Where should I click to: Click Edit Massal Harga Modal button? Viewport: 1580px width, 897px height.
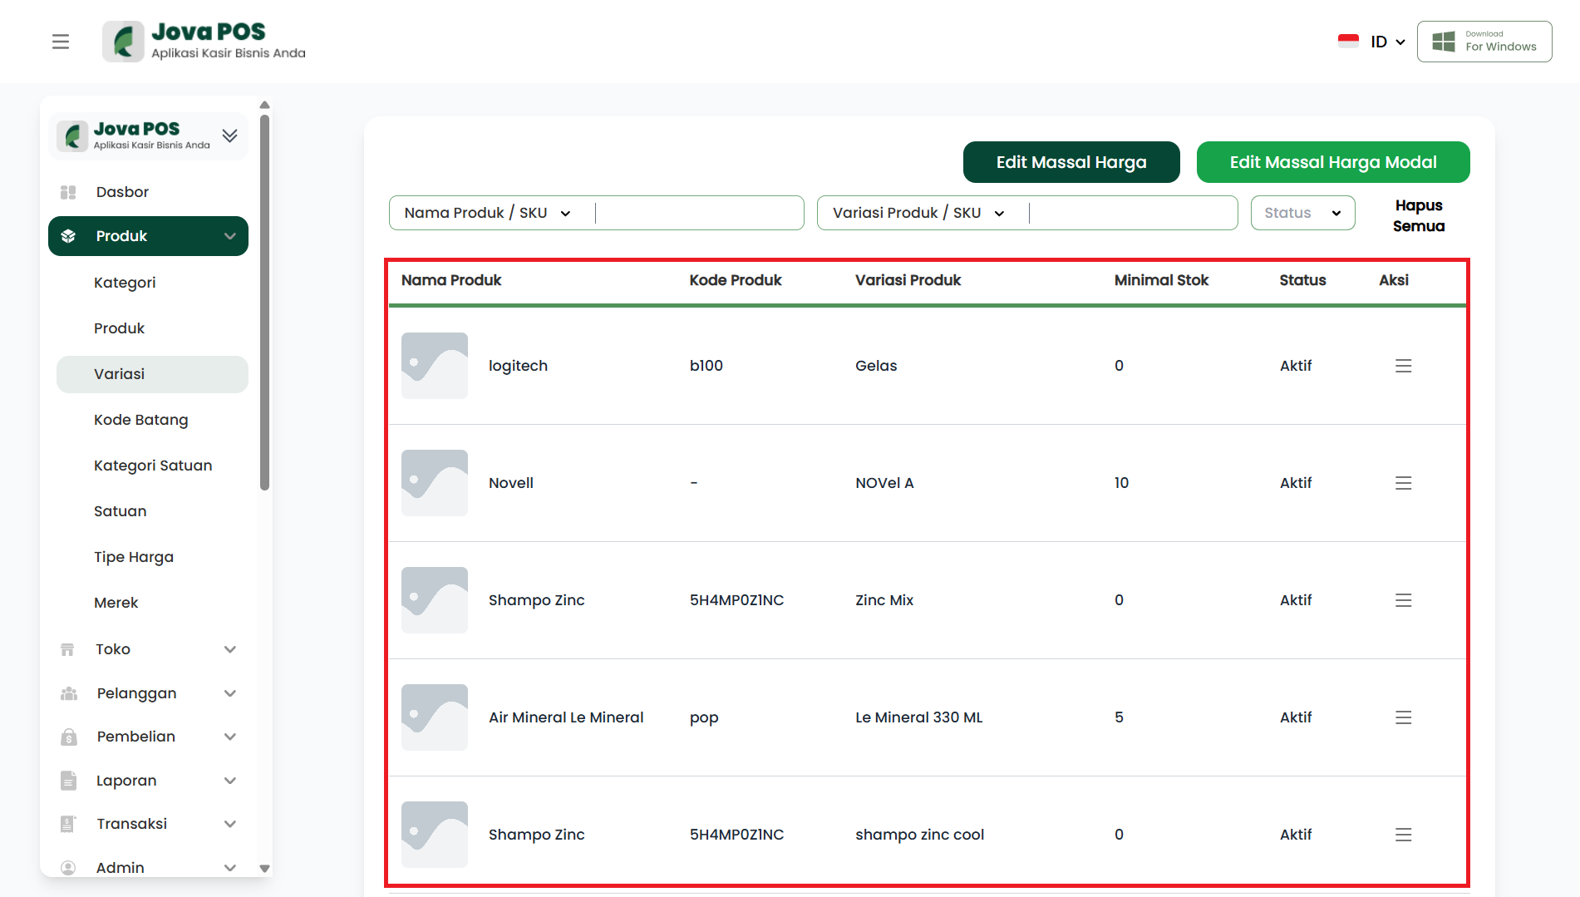(1332, 162)
